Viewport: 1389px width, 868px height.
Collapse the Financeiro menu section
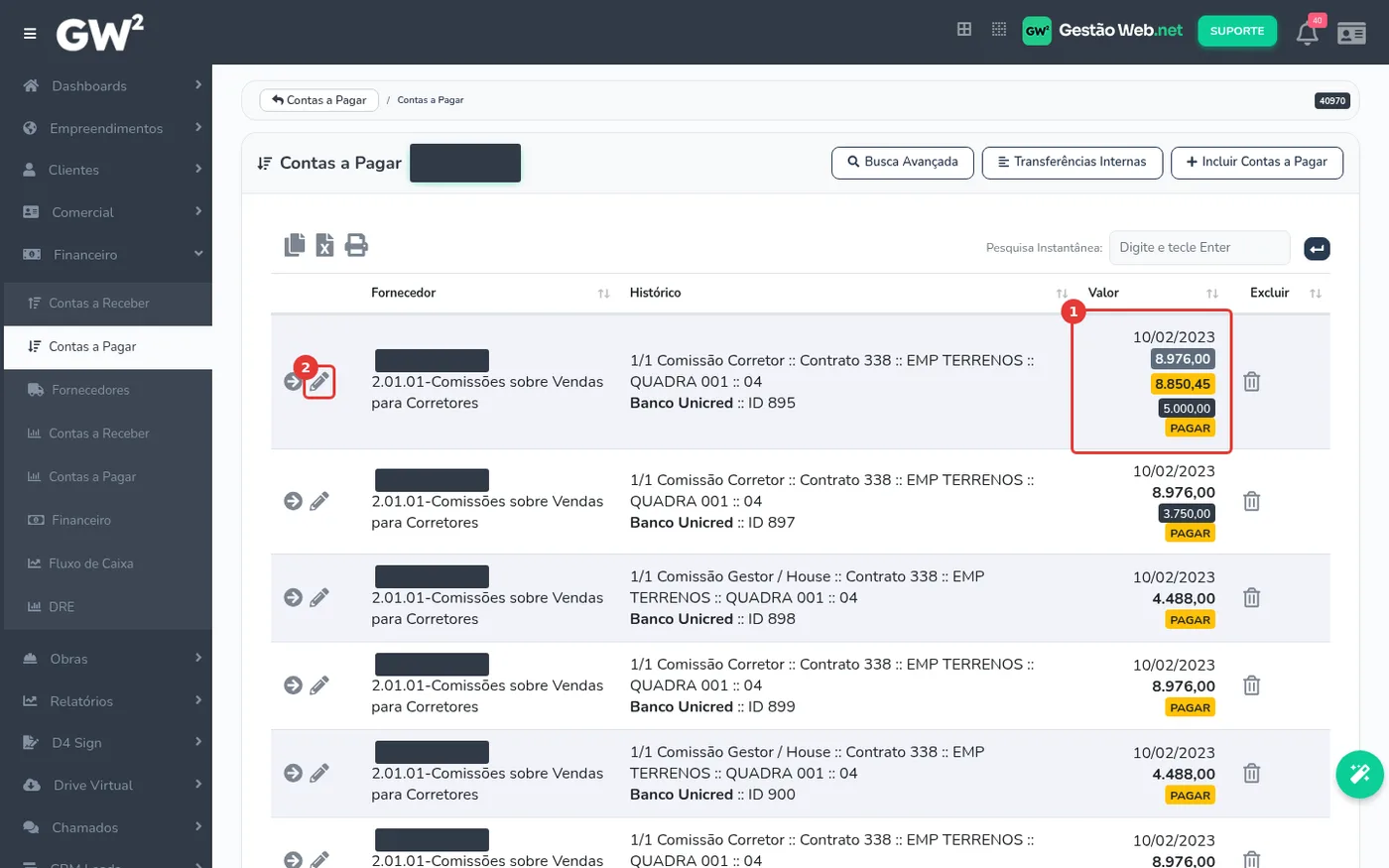[106, 255]
